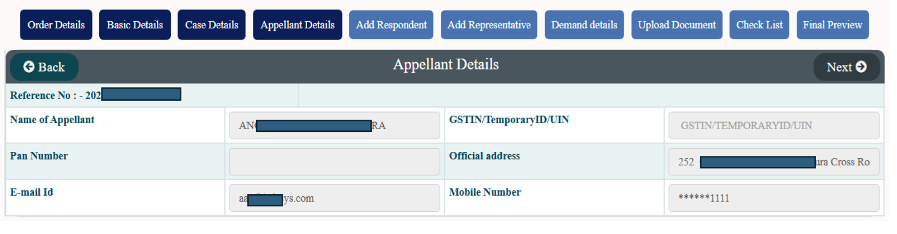Screen dimensions: 897x234
Task: Open Add Representative step
Action: (x=489, y=25)
